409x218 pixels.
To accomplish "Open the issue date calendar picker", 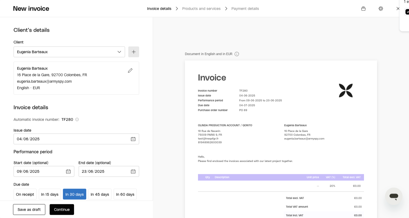I will coord(133,139).
